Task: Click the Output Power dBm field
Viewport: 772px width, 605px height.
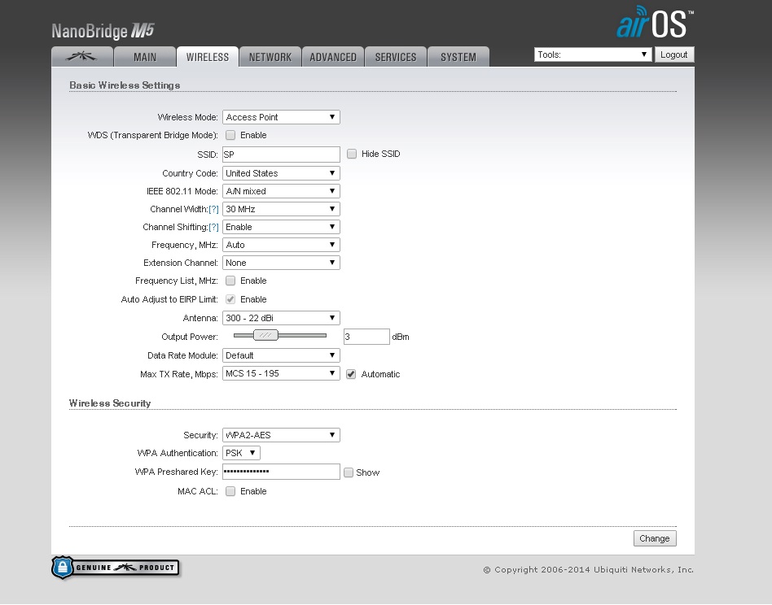Action: click(366, 337)
